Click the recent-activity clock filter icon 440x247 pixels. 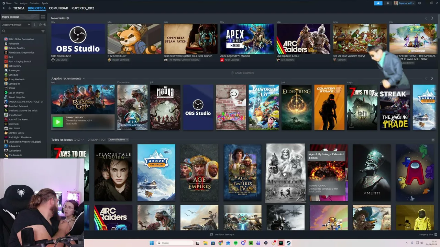(x=40, y=25)
